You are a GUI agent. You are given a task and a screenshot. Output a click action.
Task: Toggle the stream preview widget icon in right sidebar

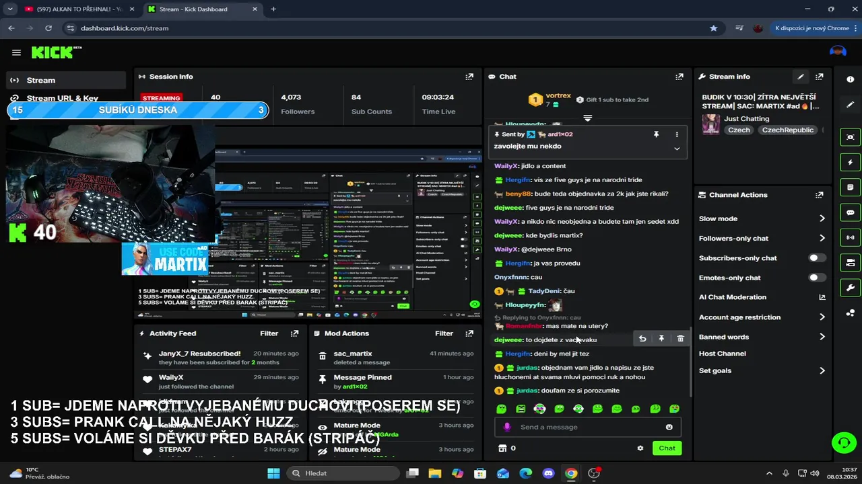point(850,137)
